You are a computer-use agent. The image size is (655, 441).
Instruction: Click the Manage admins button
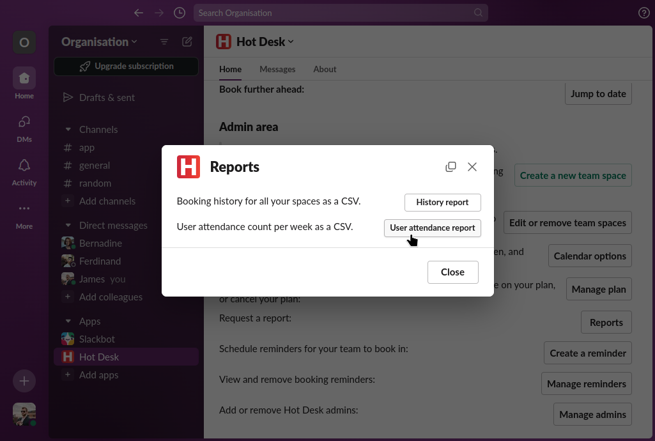(593, 414)
